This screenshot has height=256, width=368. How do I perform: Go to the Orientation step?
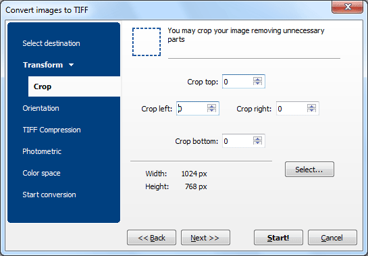[41, 108]
